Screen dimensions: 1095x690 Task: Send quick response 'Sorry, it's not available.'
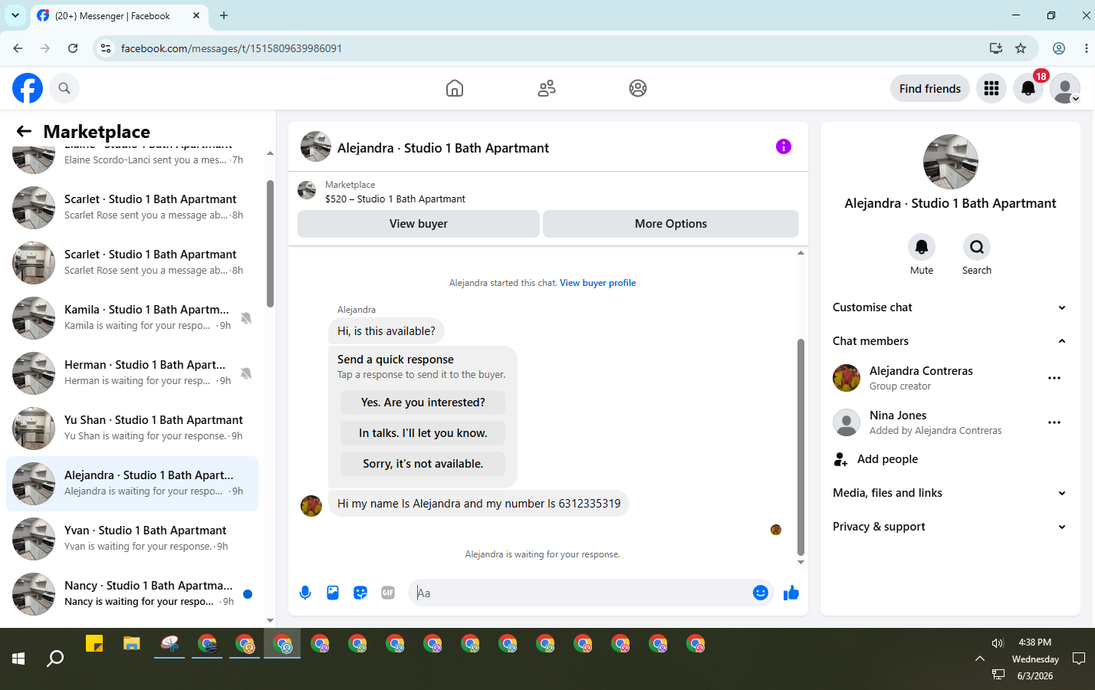point(423,464)
